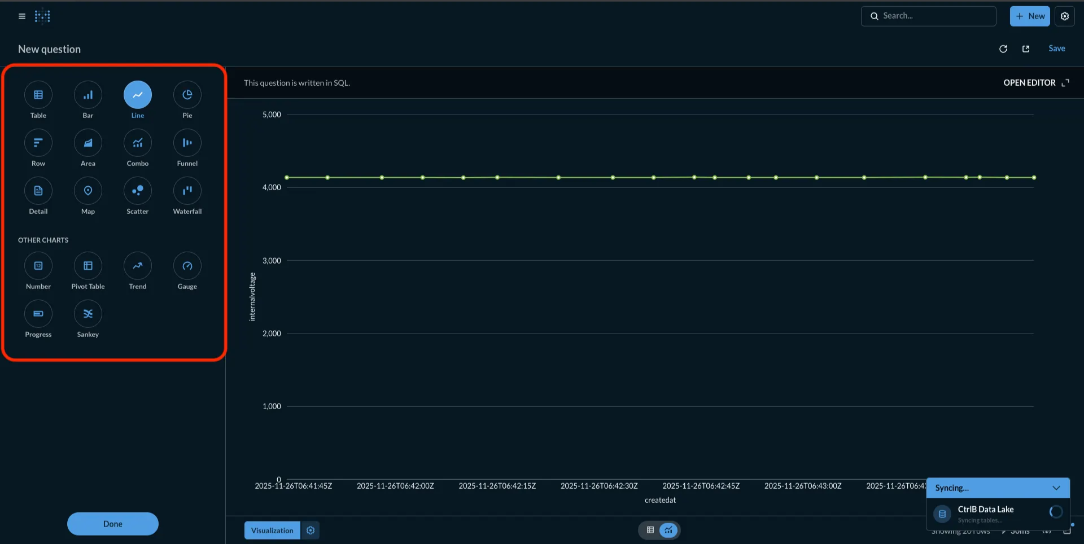Click inside the Search field

pyautogui.click(x=929, y=16)
